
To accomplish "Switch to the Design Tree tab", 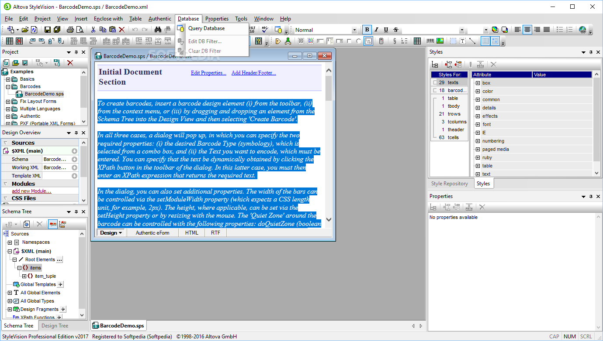I will coord(55,326).
